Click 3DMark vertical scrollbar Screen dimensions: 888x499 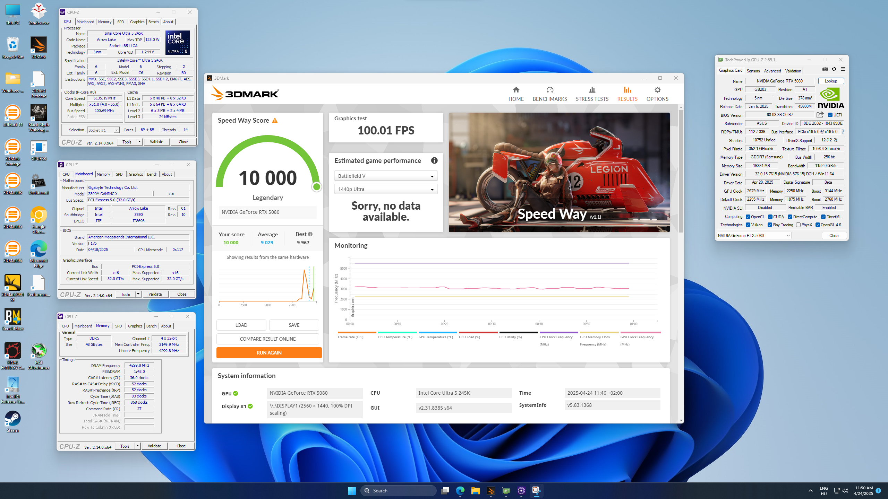pos(681,172)
